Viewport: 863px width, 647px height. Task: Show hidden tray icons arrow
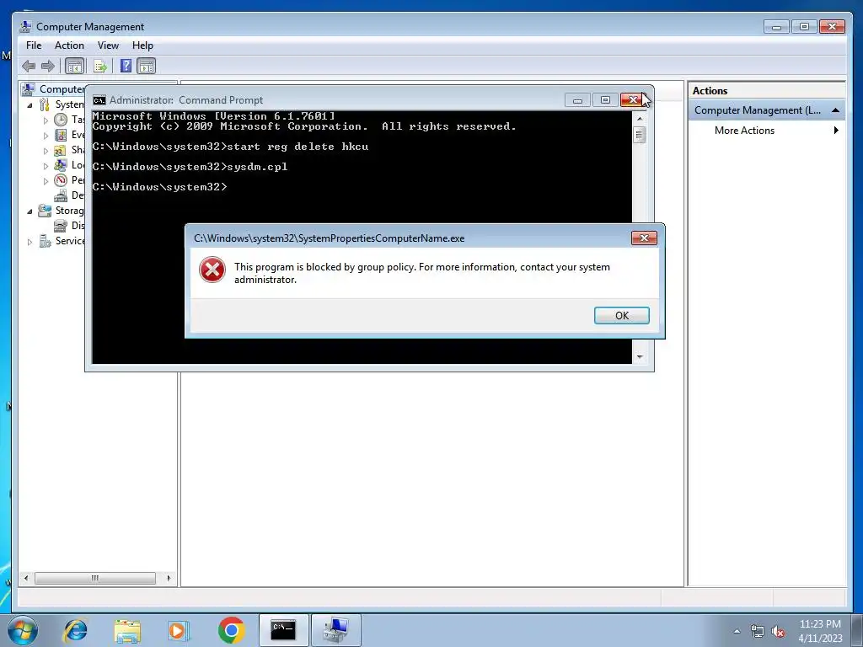(x=737, y=631)
